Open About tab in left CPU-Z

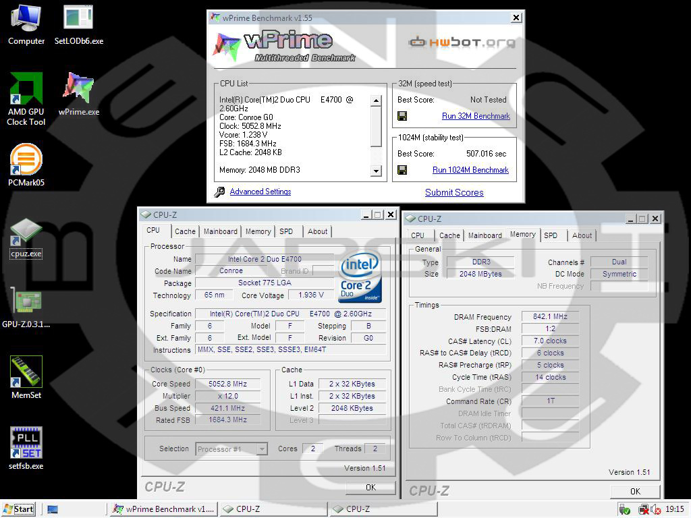318,231
